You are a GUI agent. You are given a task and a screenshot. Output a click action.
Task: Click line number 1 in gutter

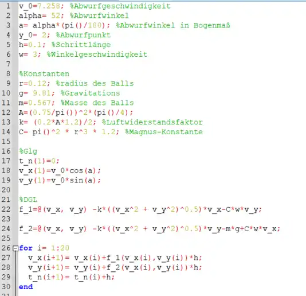click(8, 6)
